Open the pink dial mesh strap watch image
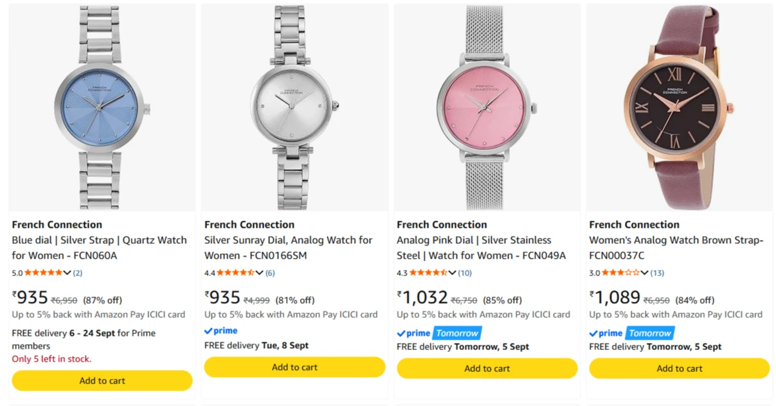Image resolution: width=776 pixels, height=406 pixels. pos(487,107)
